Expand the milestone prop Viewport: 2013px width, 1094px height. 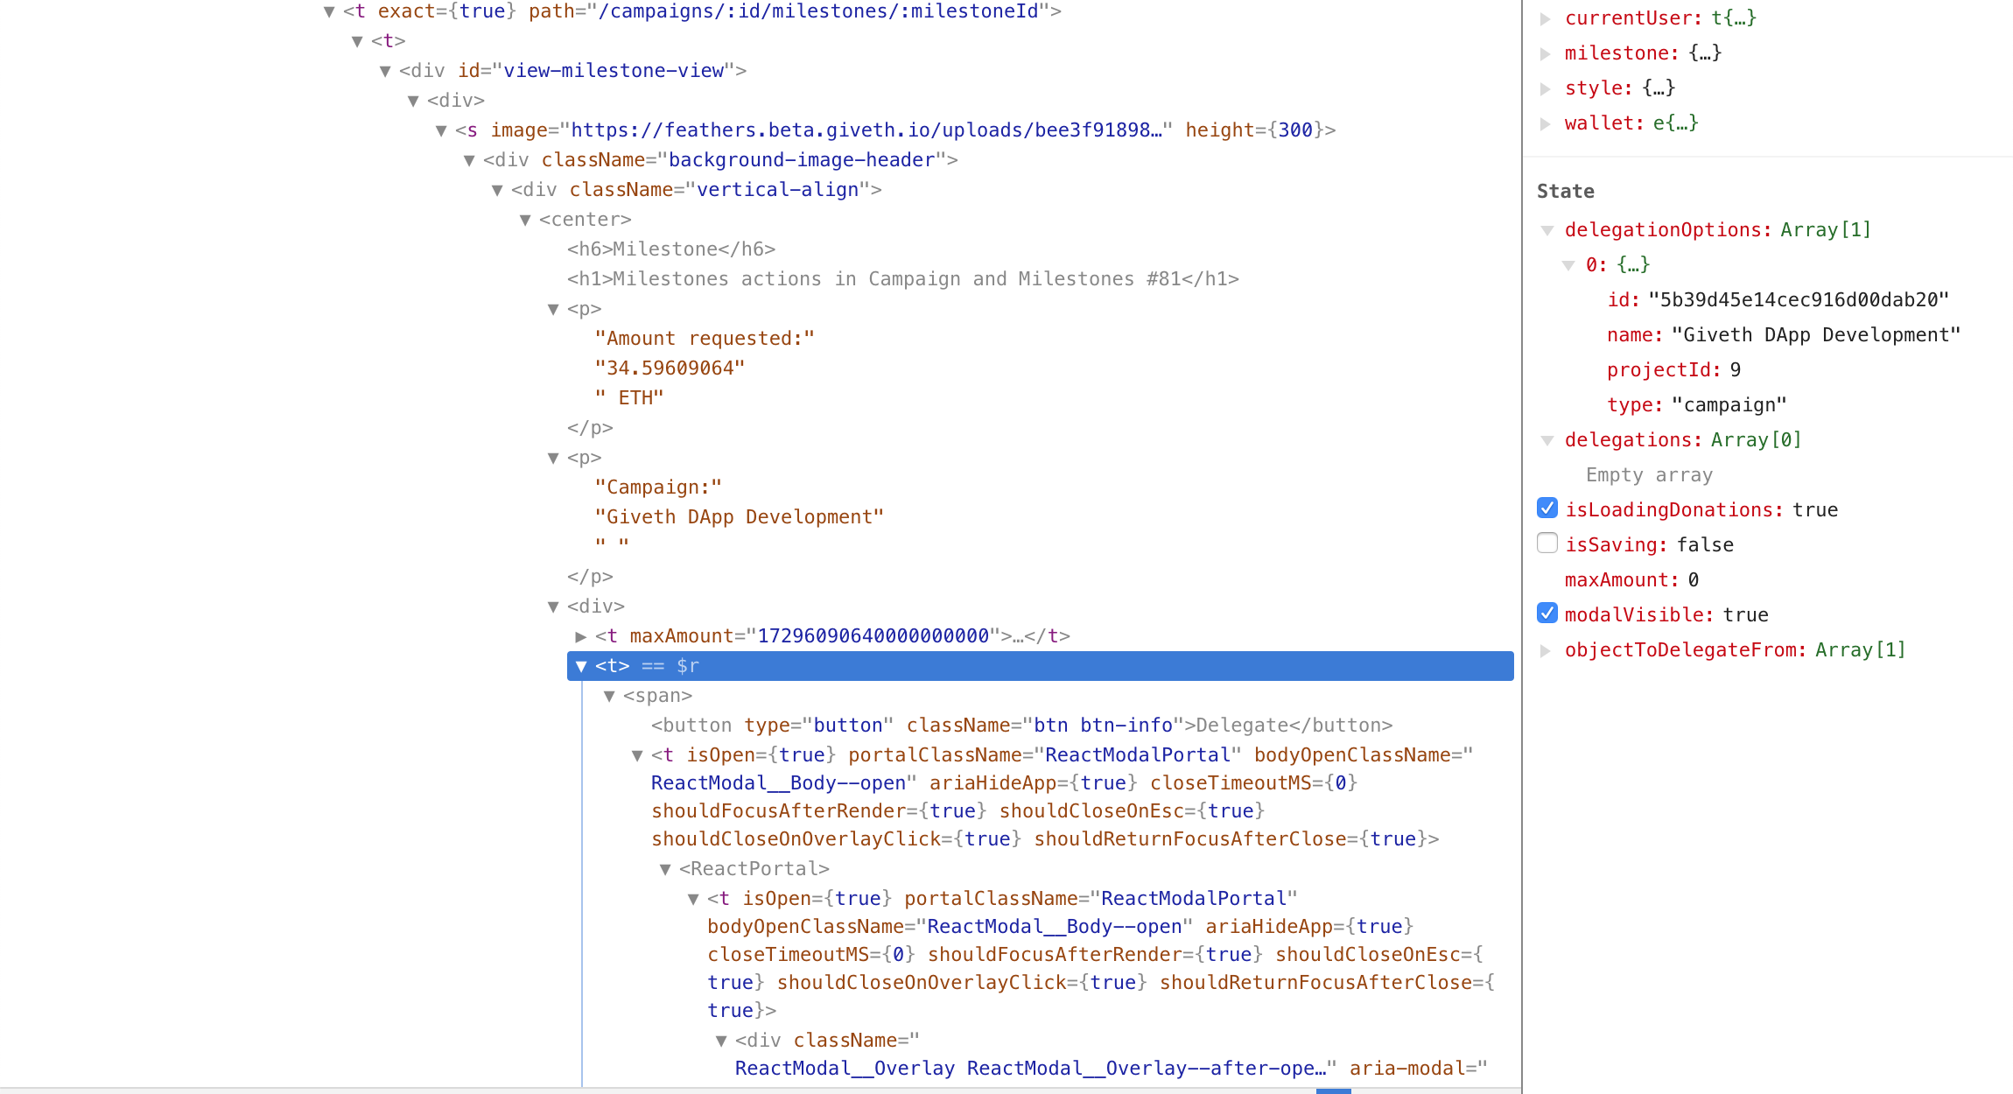1546,53
